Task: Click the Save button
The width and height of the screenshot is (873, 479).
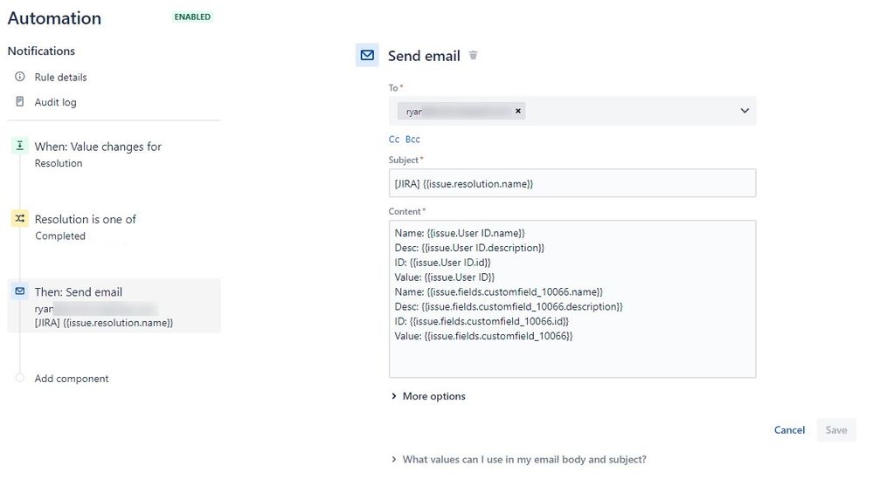Action: (x=836, y=430)
